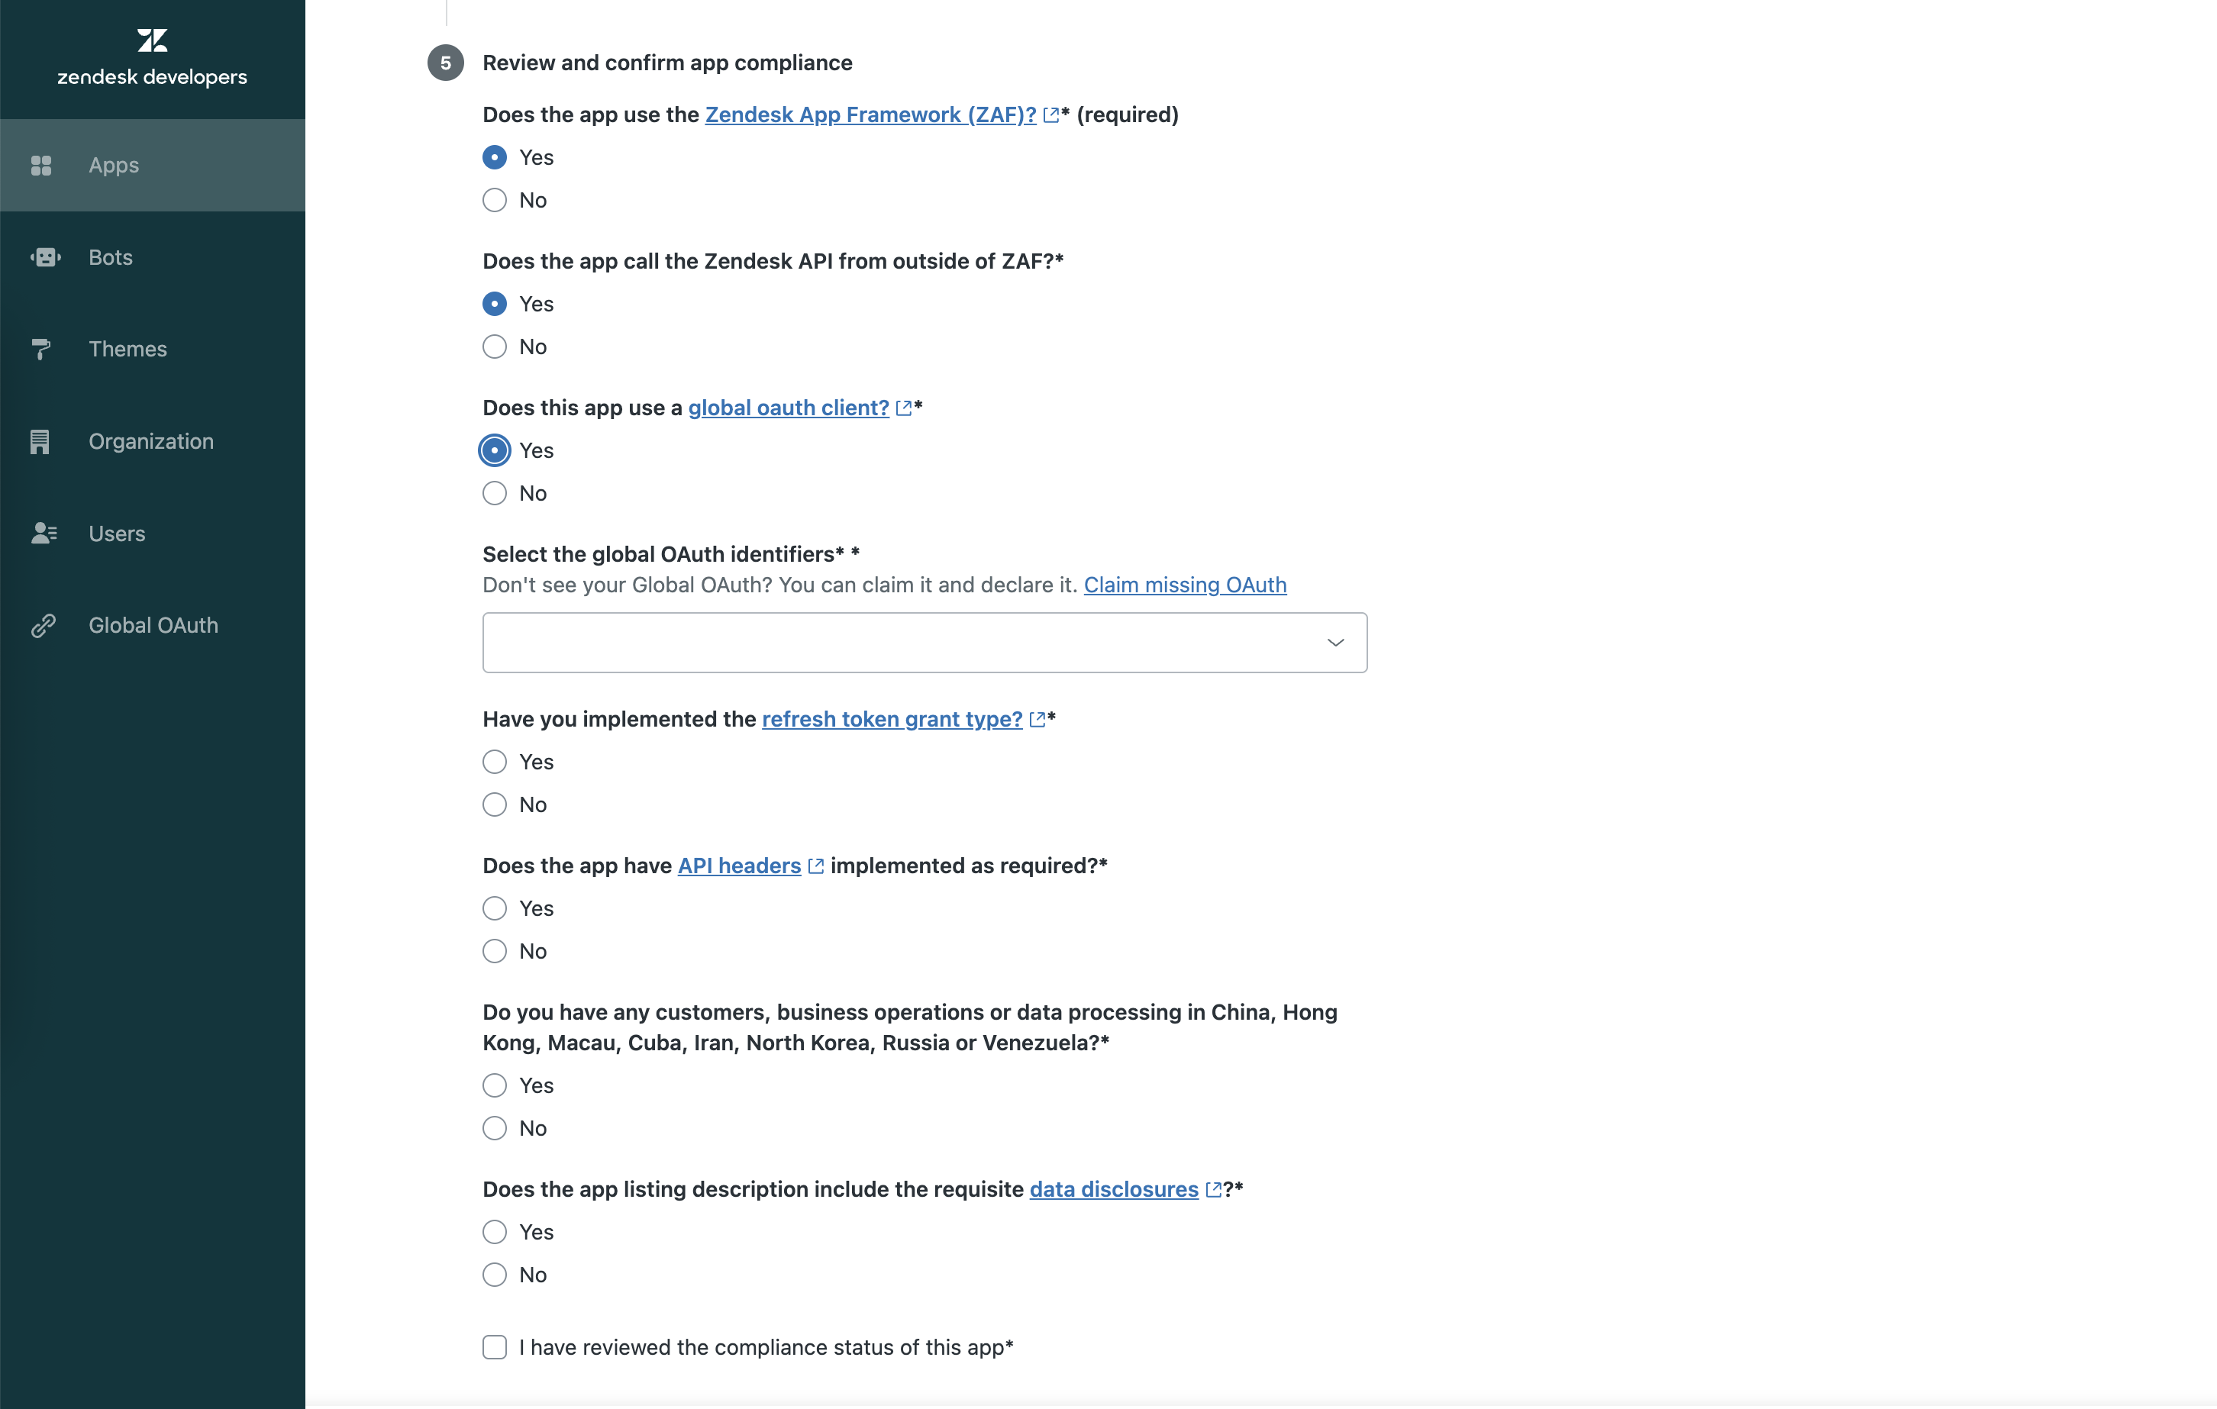The image size is (2217, 1409).
Task: Open the Global OAuth sidebar menu item
Action: tap(153, 626)
